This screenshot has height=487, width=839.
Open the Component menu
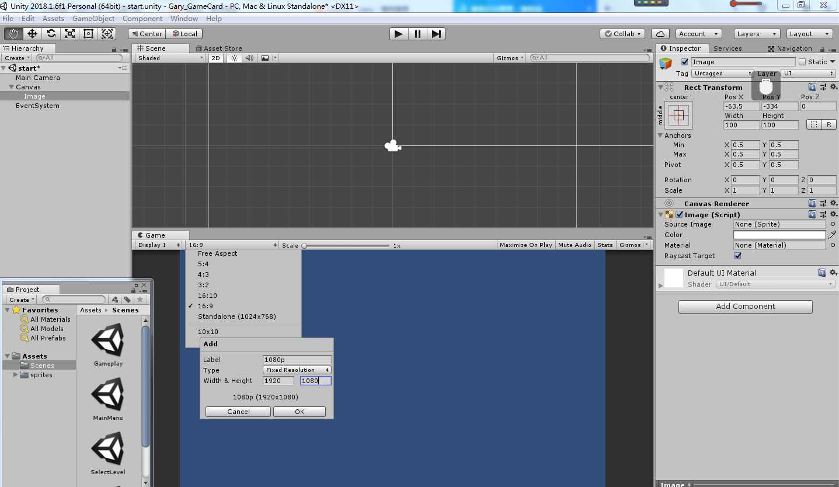[142, 19]
